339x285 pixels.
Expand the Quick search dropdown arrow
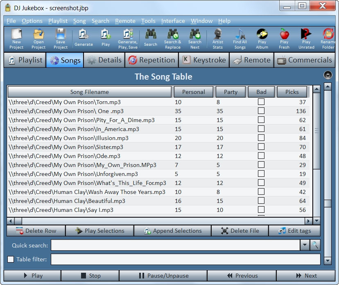305,245
